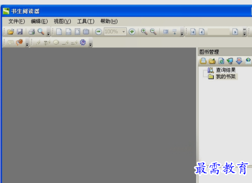Click the 图书管理 panel header

pyautogui.click(x=225, y=52)
